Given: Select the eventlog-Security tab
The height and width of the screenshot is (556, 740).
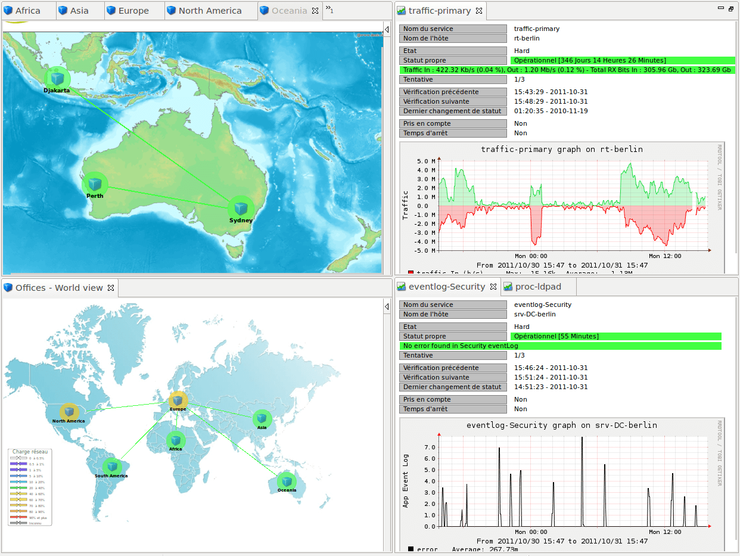Looking at the screenshot, I should click(448, 286).
